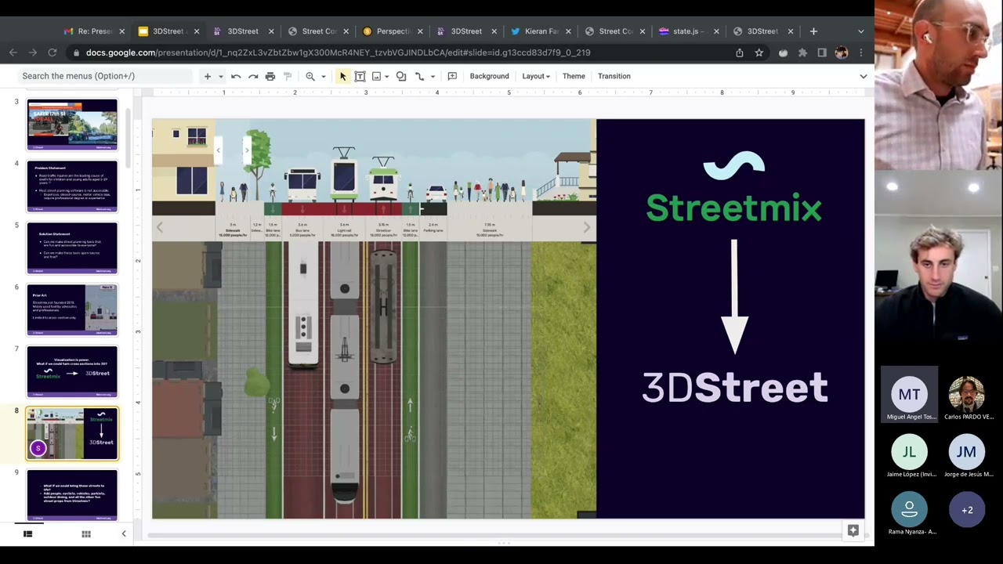Screen dimensions: 1003x564
Task: Redo the last action in toolbar
Action: pyautogui.click(x=253, y=76)
